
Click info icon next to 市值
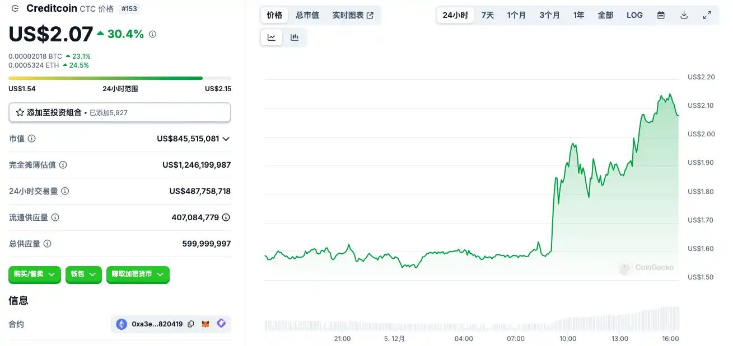click(x=32, y=139)
